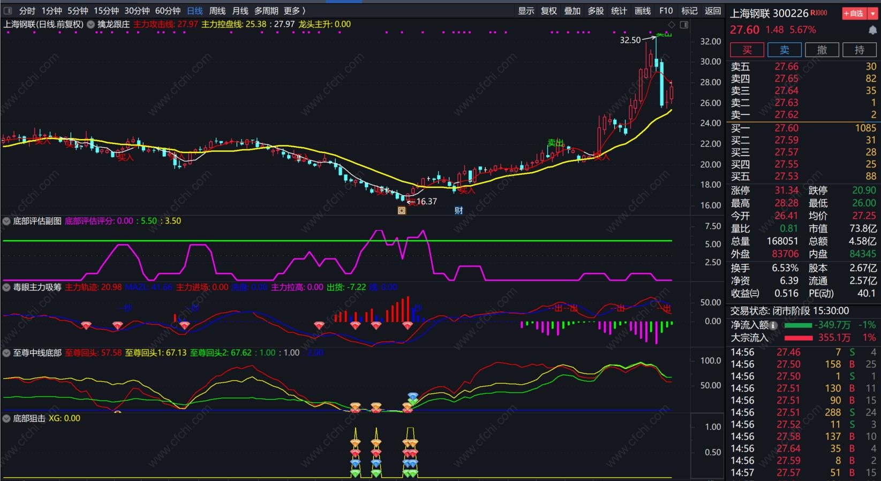Click the 卖五 price 27.66

pyautogui.click(x=786, y=66)
